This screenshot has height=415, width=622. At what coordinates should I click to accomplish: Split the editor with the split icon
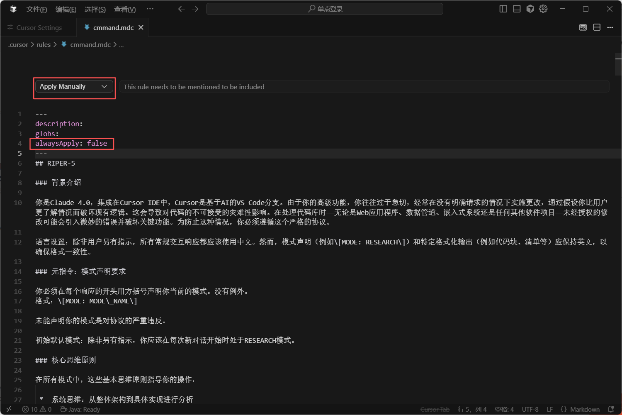coord(597,27)
